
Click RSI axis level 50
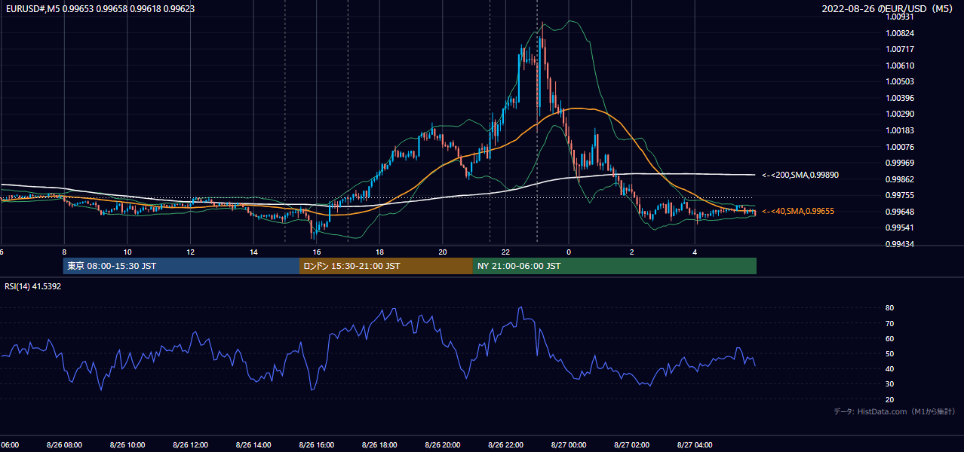click(889, 353)
